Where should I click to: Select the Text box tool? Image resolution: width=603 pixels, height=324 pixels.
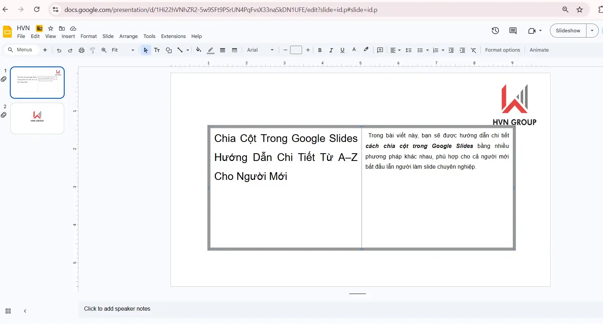[x=157, y=50]
